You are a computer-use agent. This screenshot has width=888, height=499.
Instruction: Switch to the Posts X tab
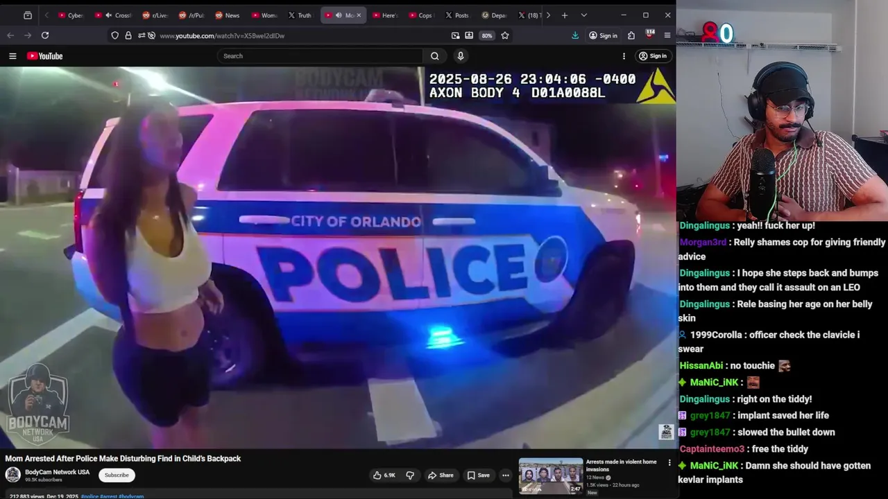[x=456, y=15]
